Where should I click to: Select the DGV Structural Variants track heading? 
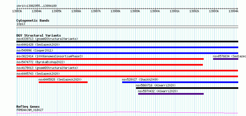(39, 35)
